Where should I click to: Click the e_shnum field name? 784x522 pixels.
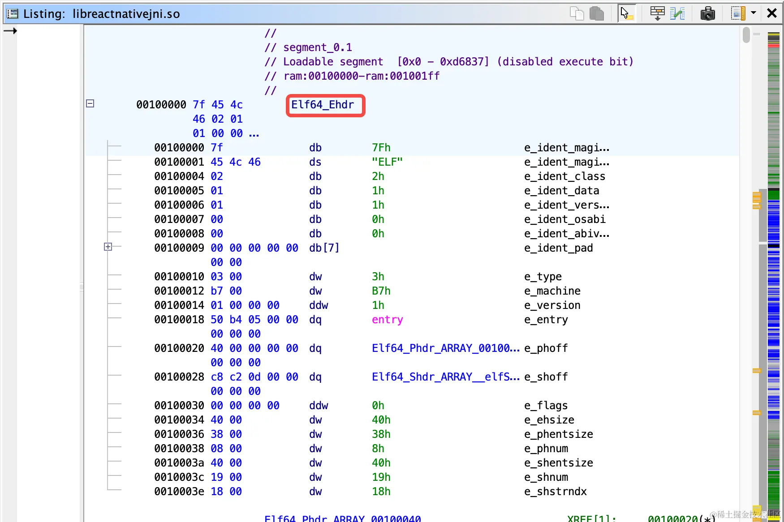[546, 477]
